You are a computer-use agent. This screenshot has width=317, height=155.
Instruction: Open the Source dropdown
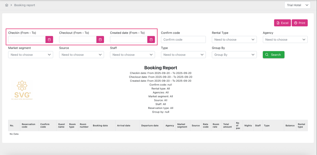[81, 55]
